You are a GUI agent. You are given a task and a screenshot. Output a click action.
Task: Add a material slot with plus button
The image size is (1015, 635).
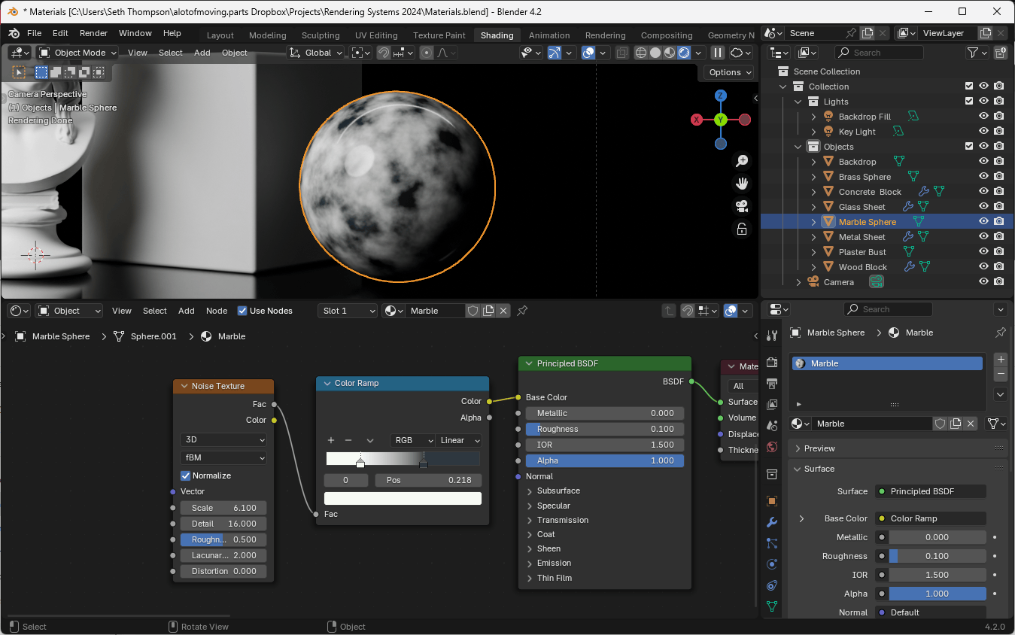pyautogui.click(x=1000, y=359)
